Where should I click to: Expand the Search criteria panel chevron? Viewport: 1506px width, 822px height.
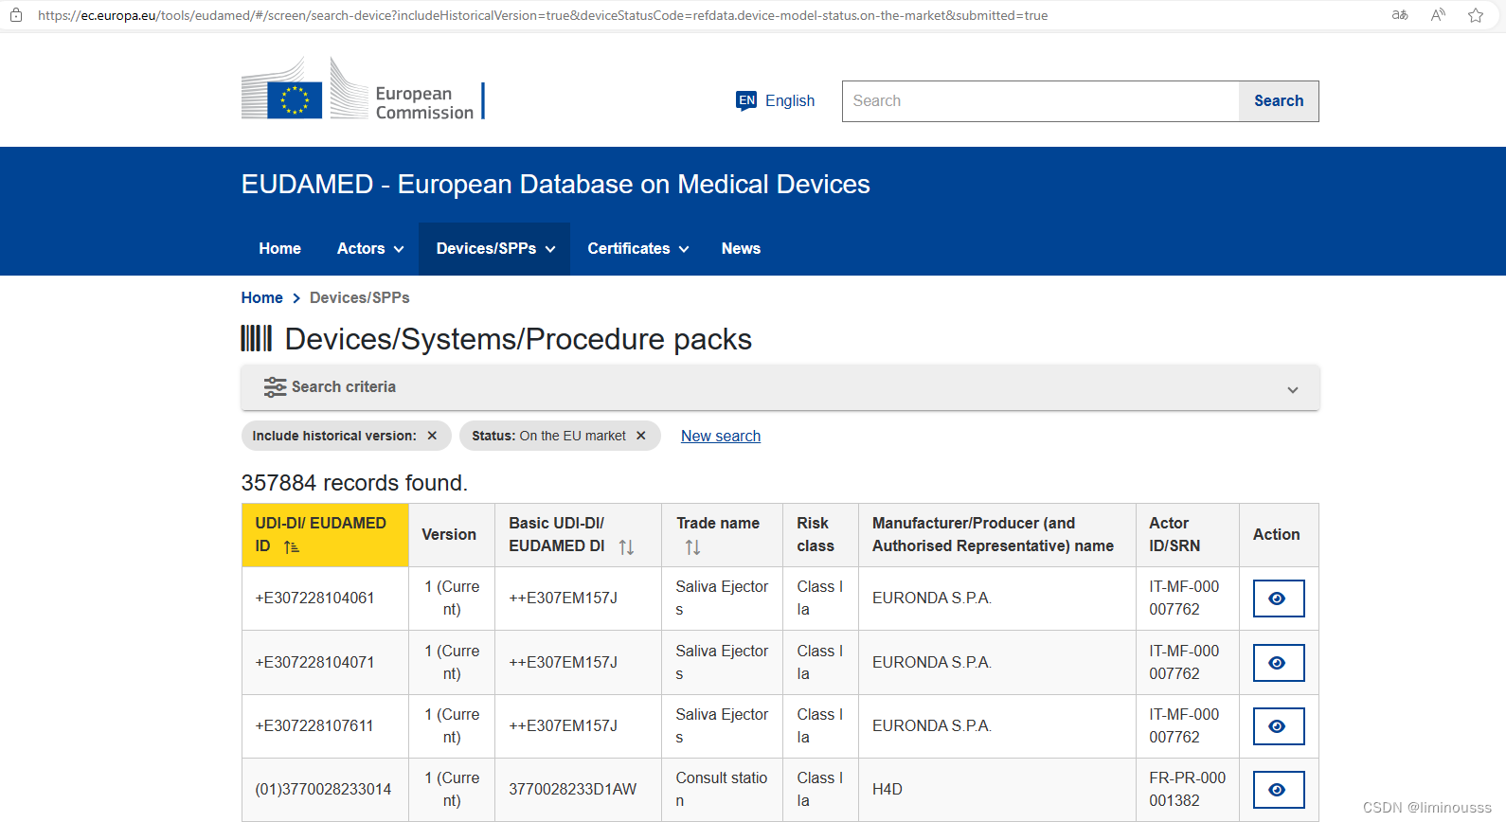pyautogui.click(x=1293, y=389)
